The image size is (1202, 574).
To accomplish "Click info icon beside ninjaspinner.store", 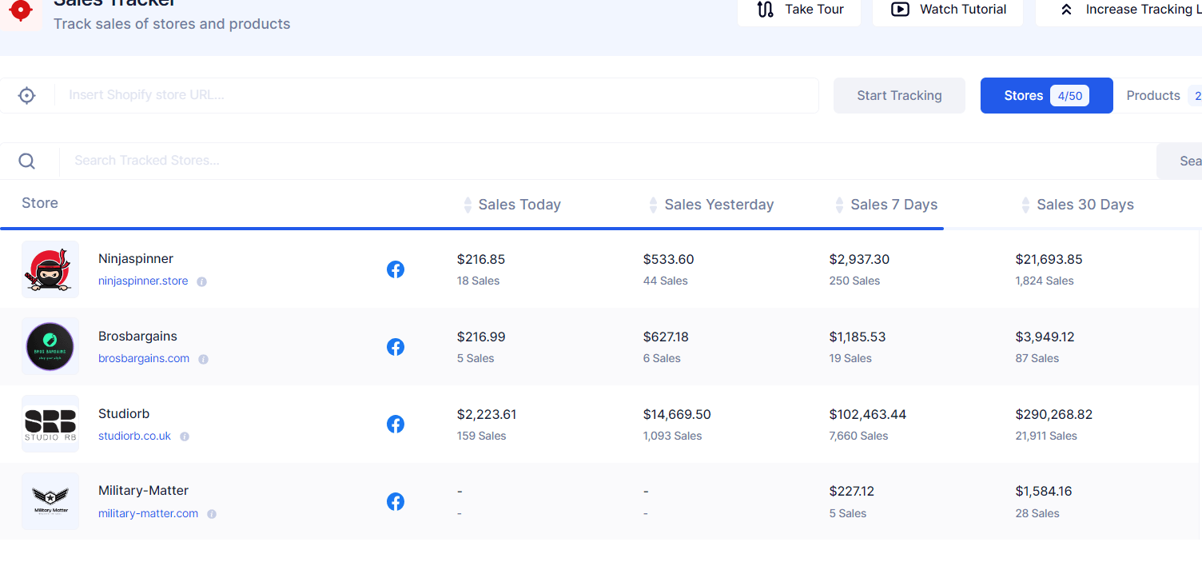I will pos(202,281).
